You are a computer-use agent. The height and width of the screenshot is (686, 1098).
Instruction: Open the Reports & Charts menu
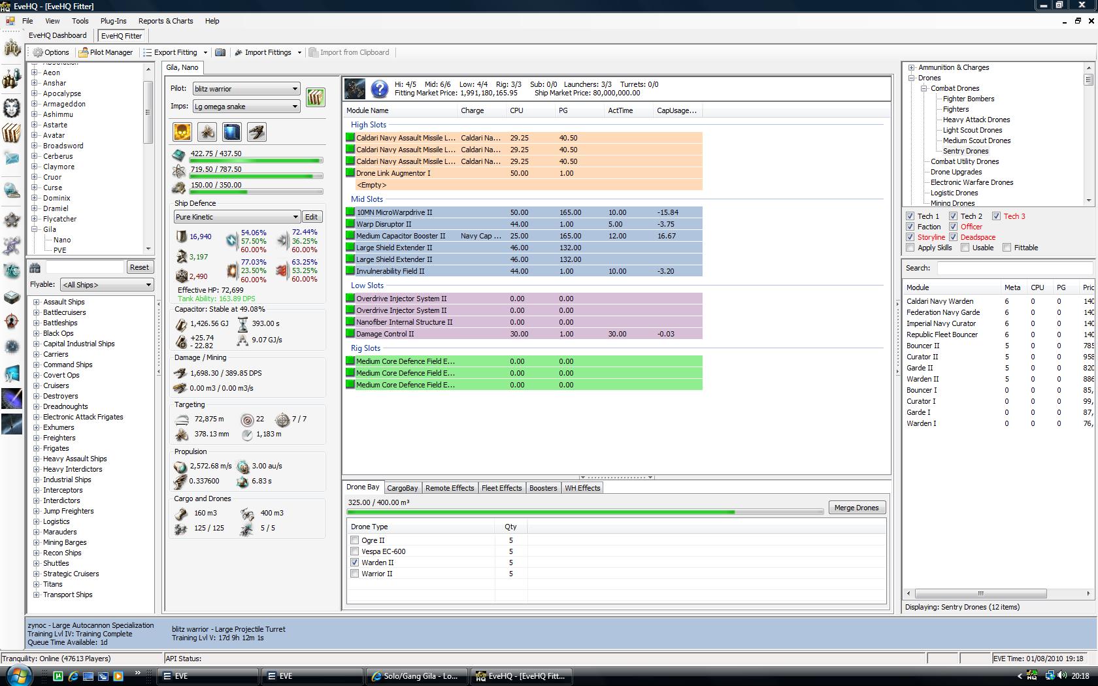tap(166, 21)
